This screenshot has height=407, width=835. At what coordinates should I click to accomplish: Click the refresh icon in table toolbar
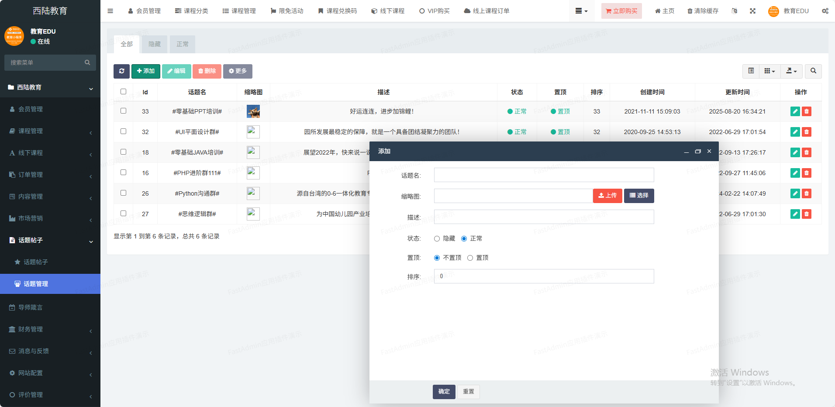[x=121, y=71]
